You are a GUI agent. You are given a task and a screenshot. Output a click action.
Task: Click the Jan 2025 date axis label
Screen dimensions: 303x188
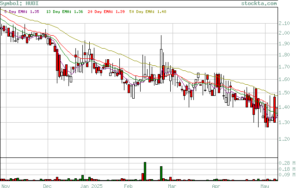[92, 186]
